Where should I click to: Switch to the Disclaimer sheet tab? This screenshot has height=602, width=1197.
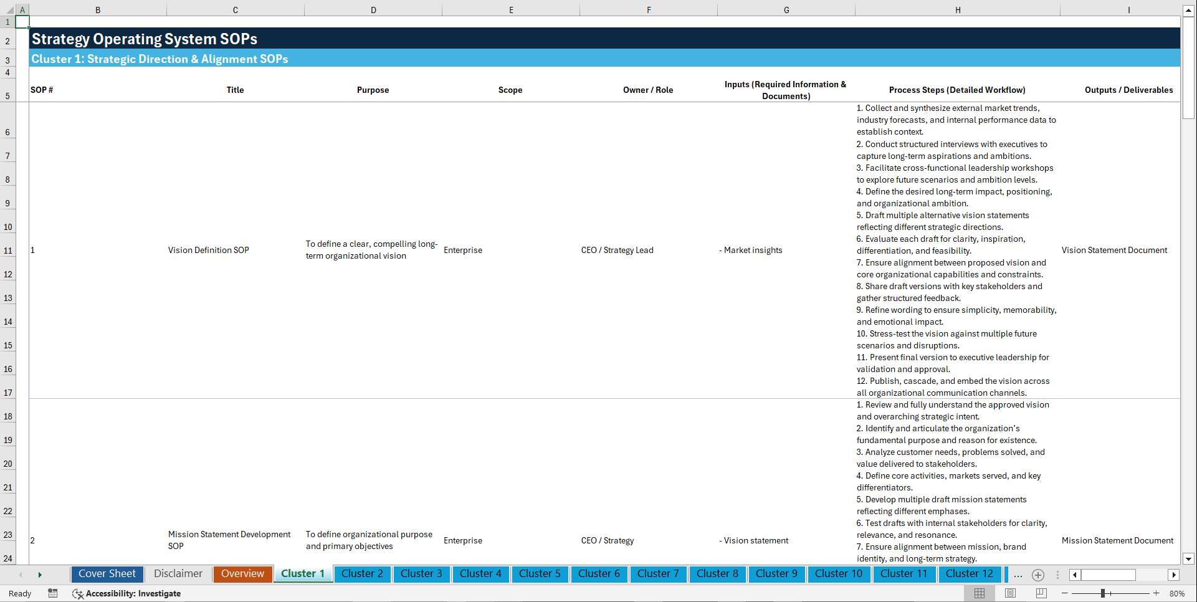(x=178, y=574)
